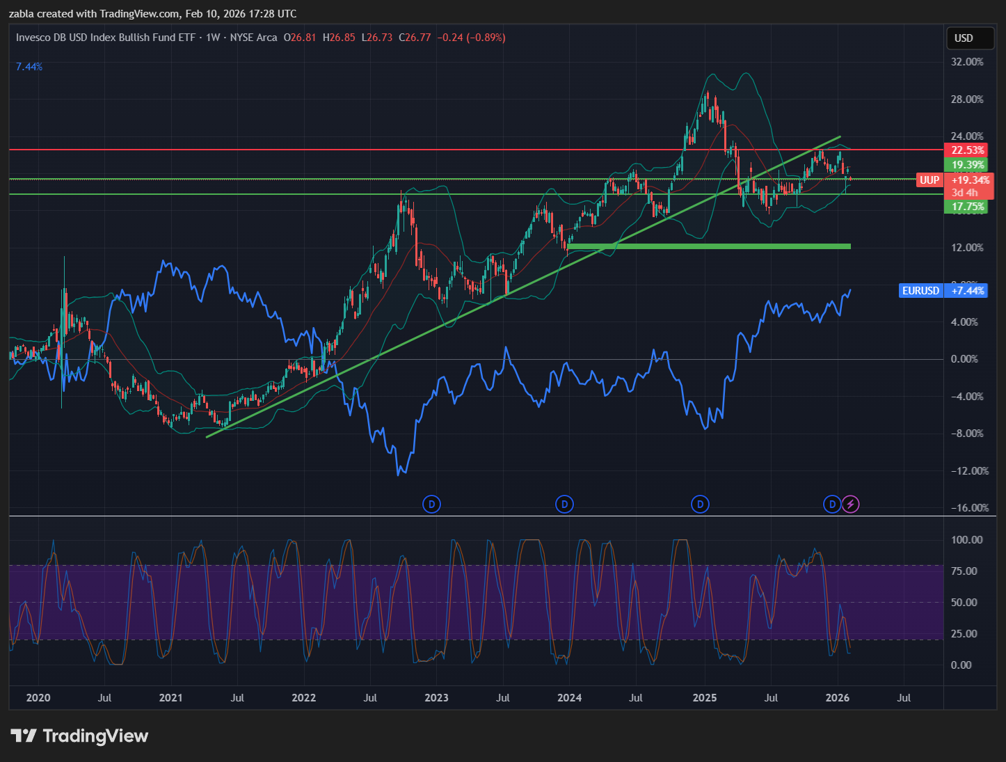This screenshot has width=1006, height=762.
Task: Select the blue EURUSD symbol label
Action: 920,291
